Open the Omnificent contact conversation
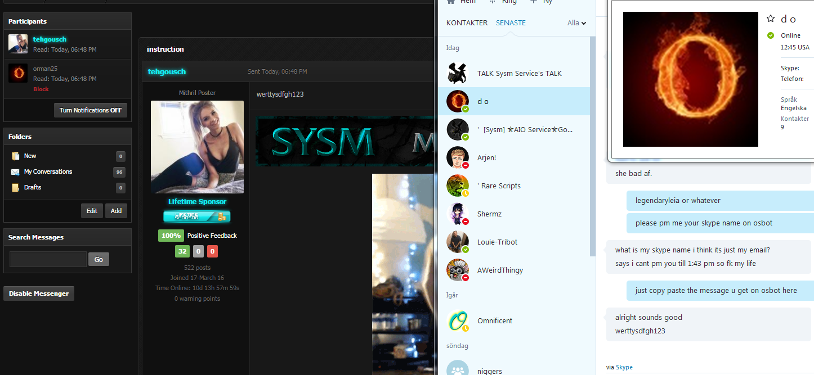 (513, 320)
